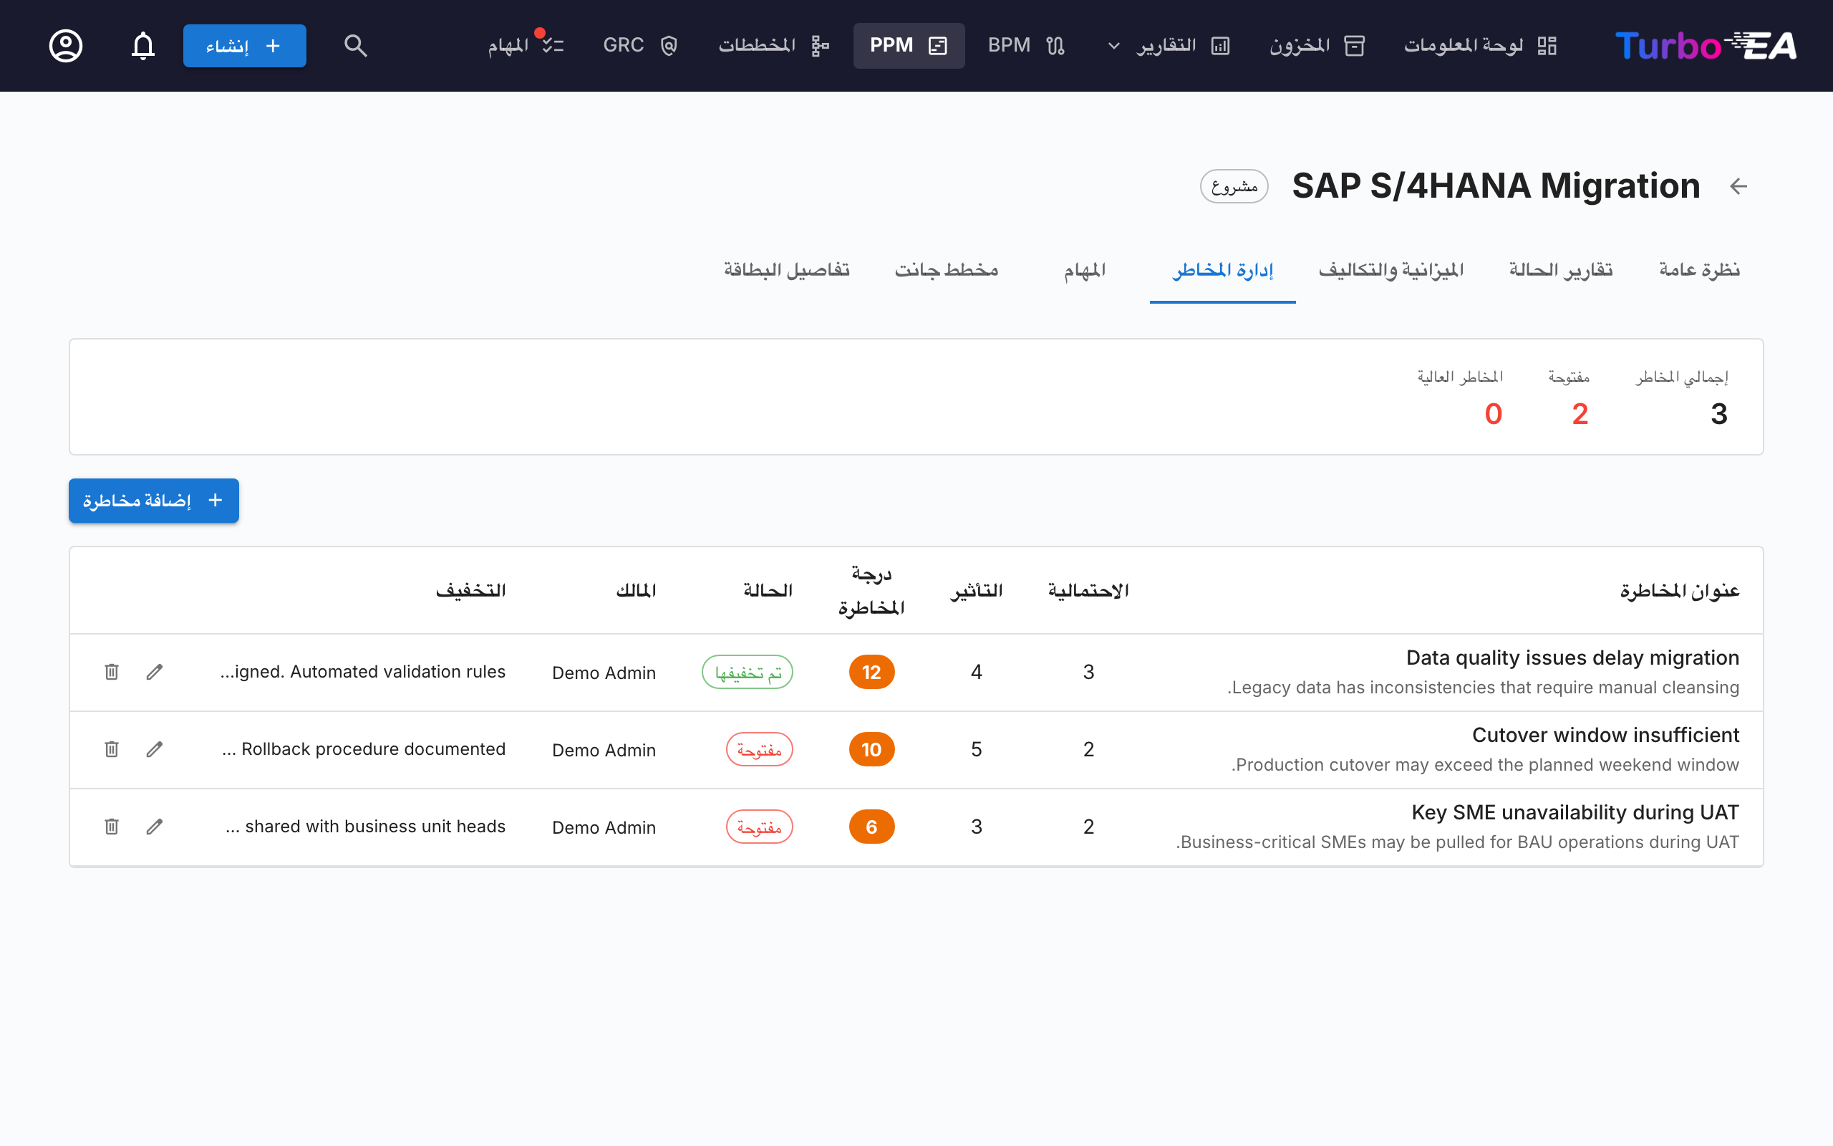
Task: Click the إجمالي المخاطر total count 3
Action: pyautogui.click(x=1718, y=414)
